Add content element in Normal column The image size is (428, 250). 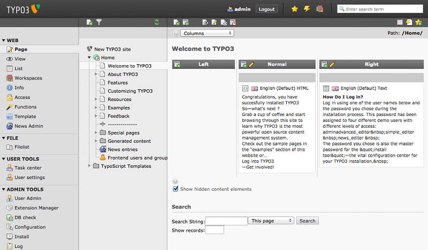click(x=244, y=64)
